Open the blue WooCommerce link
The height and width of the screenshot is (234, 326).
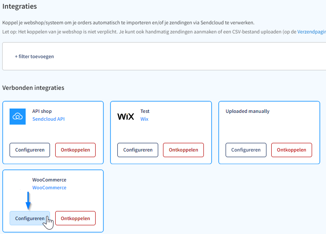(x=49, y=188)
